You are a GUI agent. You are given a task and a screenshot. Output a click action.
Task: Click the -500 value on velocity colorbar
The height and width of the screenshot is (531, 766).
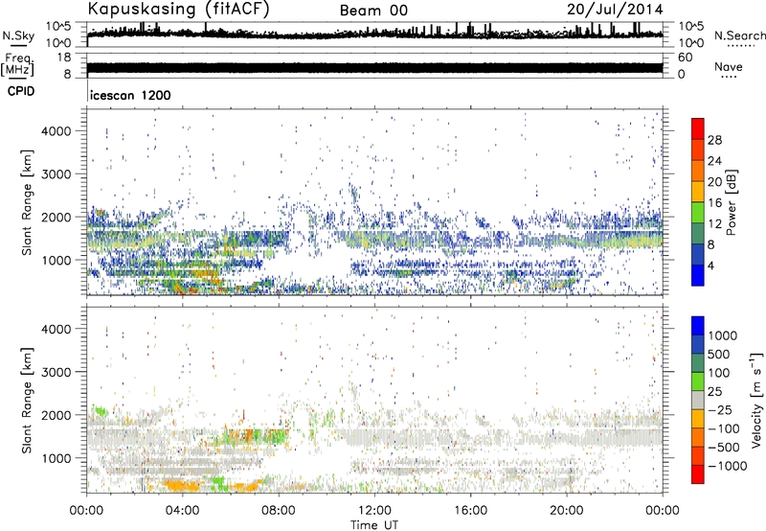(724, 448)
